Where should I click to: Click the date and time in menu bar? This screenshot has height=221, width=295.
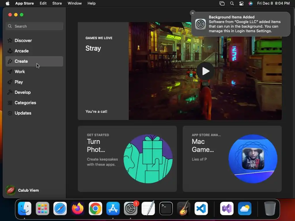click(x=273, y=3)
